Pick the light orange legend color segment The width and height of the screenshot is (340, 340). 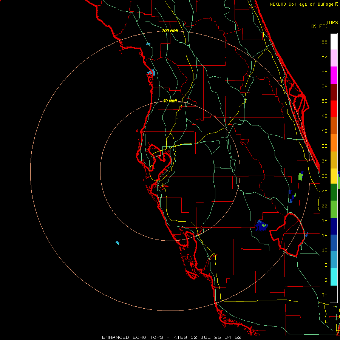334,143
